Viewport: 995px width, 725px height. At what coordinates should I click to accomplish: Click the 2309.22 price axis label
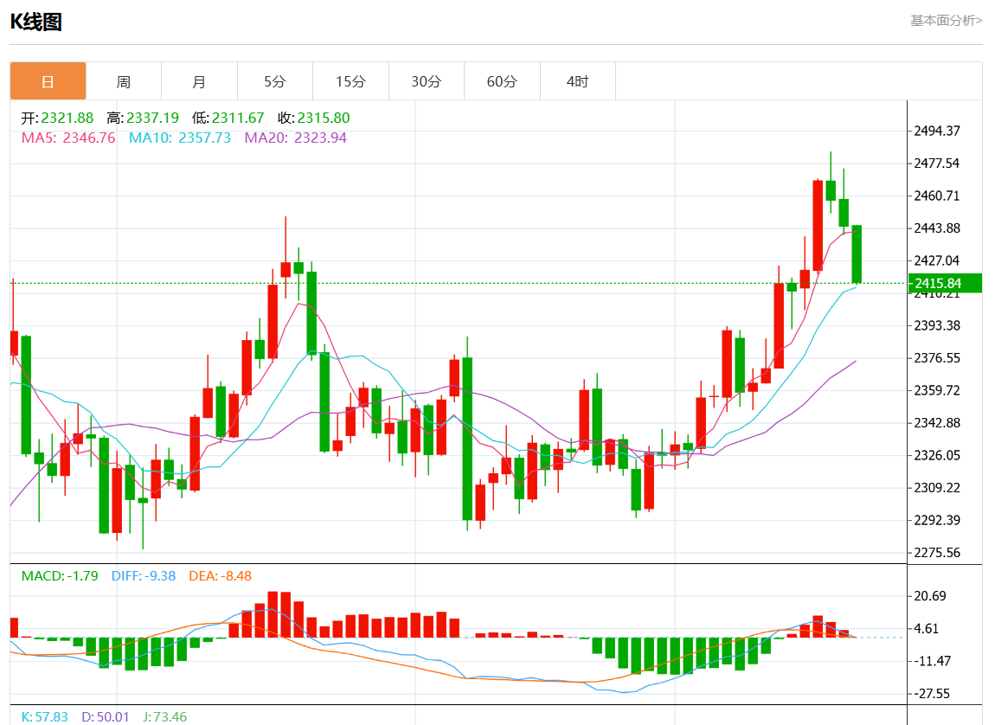point(937,488)
